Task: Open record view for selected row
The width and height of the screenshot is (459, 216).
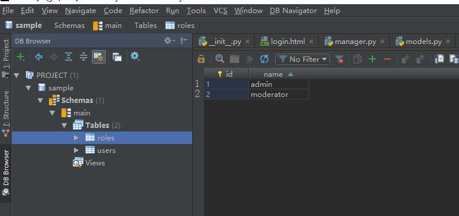Action: pyautogui.click(x=235, y=60)
